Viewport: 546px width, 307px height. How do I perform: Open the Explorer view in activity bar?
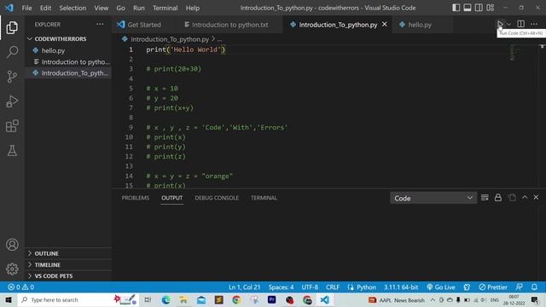[12, 28]
